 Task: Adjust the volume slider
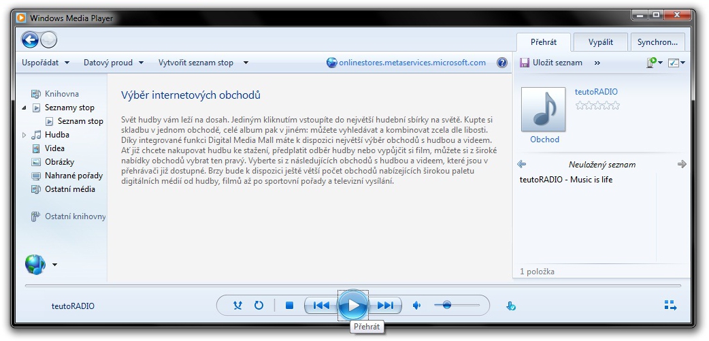[x=457, y=306]
